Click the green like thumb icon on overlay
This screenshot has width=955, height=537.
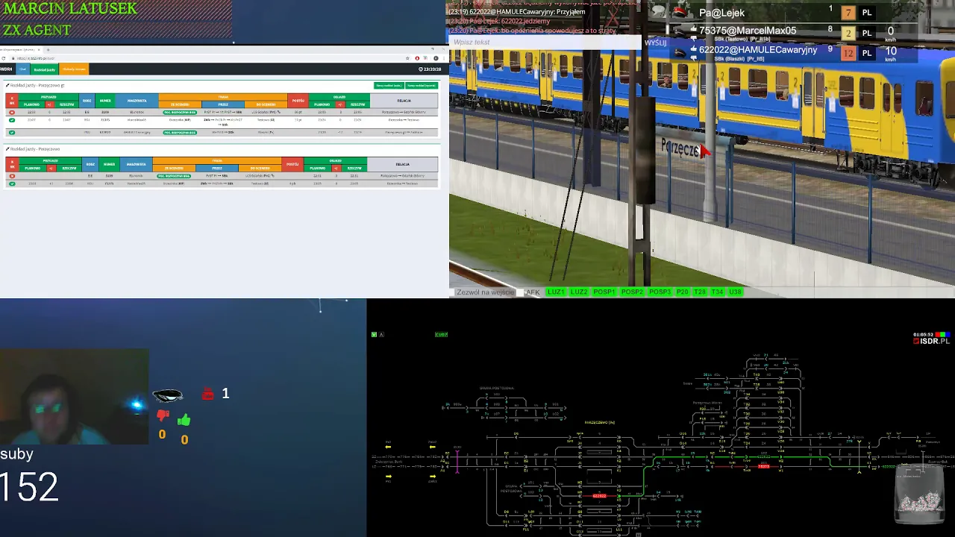coord(184,420)
